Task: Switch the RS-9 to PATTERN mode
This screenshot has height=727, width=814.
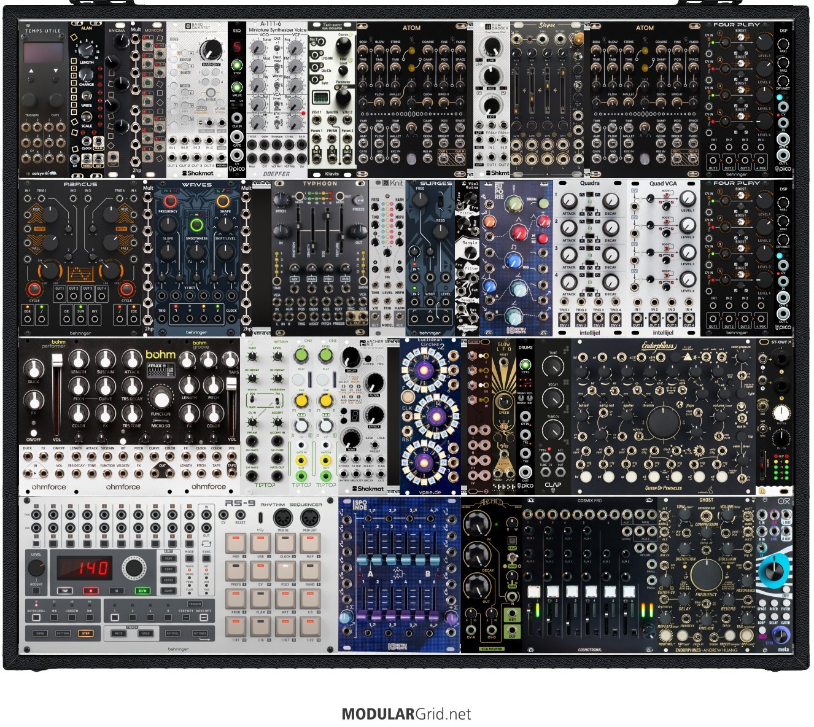Action: click(63, 633)
